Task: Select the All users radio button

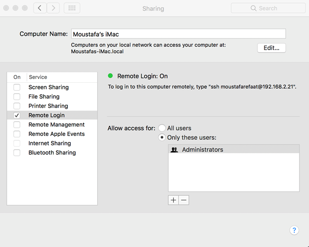Action: (x=162, y=128)
